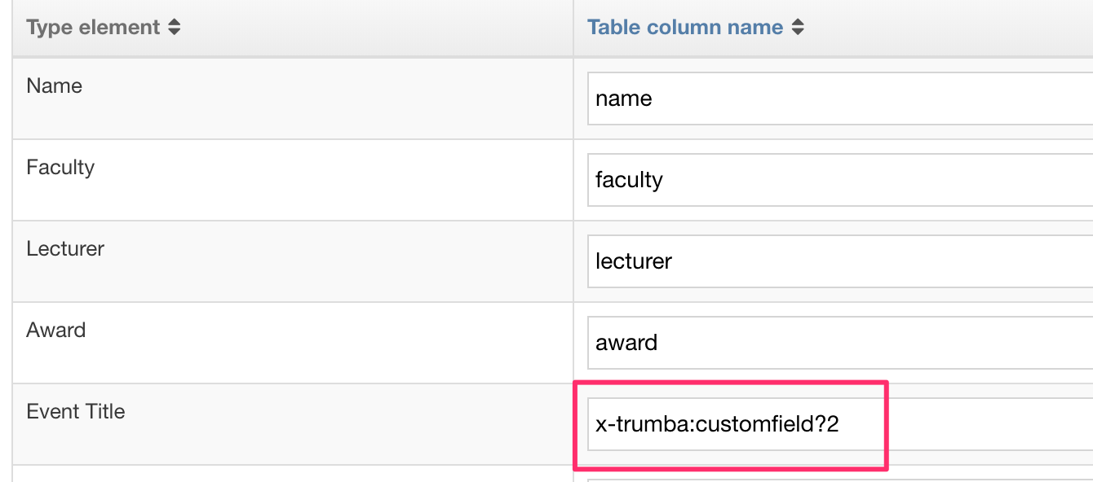The width and height of the screenshot is (1093, 482).
Task: Select the "Lecturer" row label
Action: (65, 249)
